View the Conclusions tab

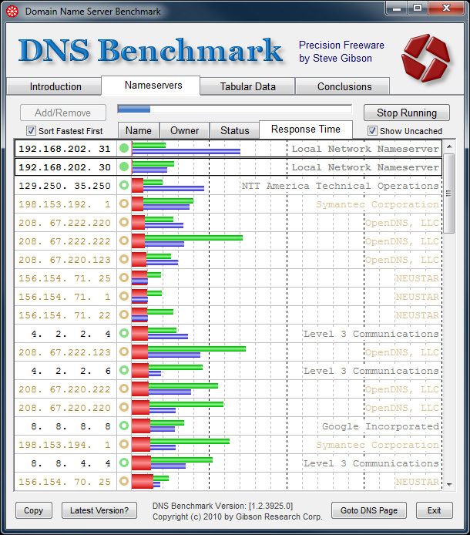click(342, 86)
